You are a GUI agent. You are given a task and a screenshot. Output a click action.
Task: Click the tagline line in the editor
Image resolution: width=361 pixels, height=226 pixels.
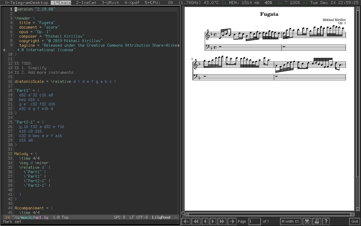[98, 45]
